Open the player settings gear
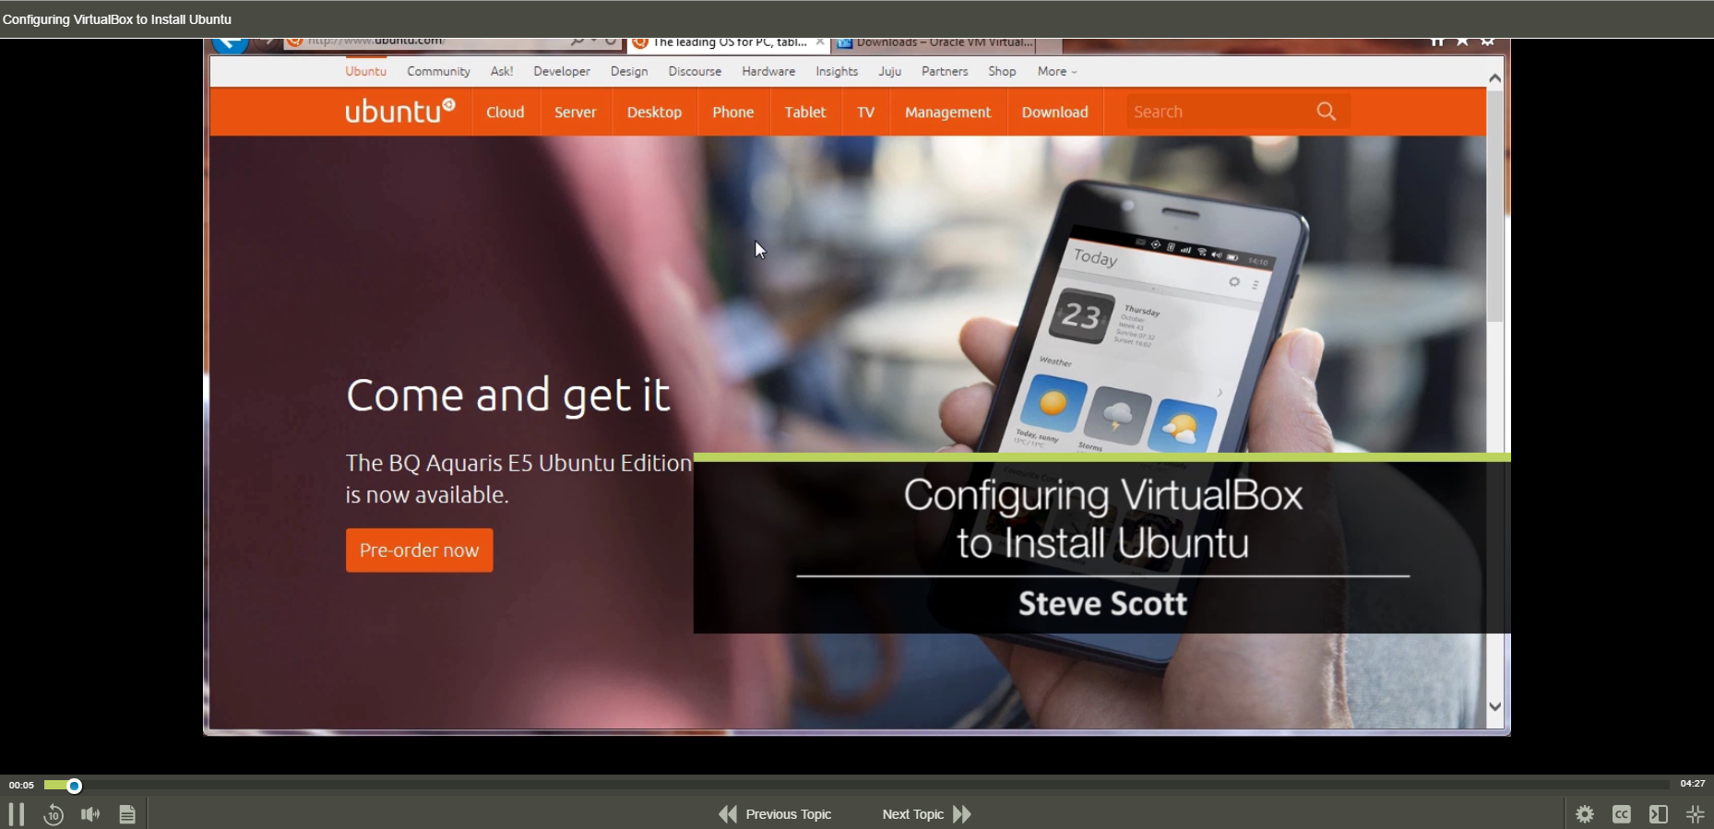This screenshot has width=1714, height=829. pyautogui.click(x=1585, y=814)
